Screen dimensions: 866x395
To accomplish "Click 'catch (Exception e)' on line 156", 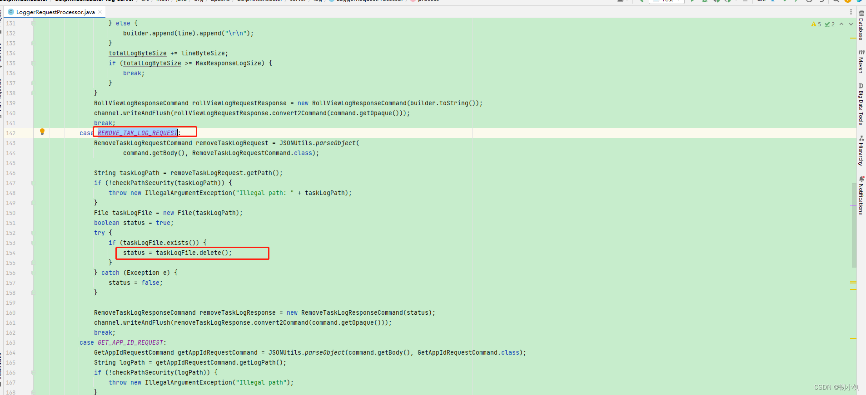I will coord(135,273).
